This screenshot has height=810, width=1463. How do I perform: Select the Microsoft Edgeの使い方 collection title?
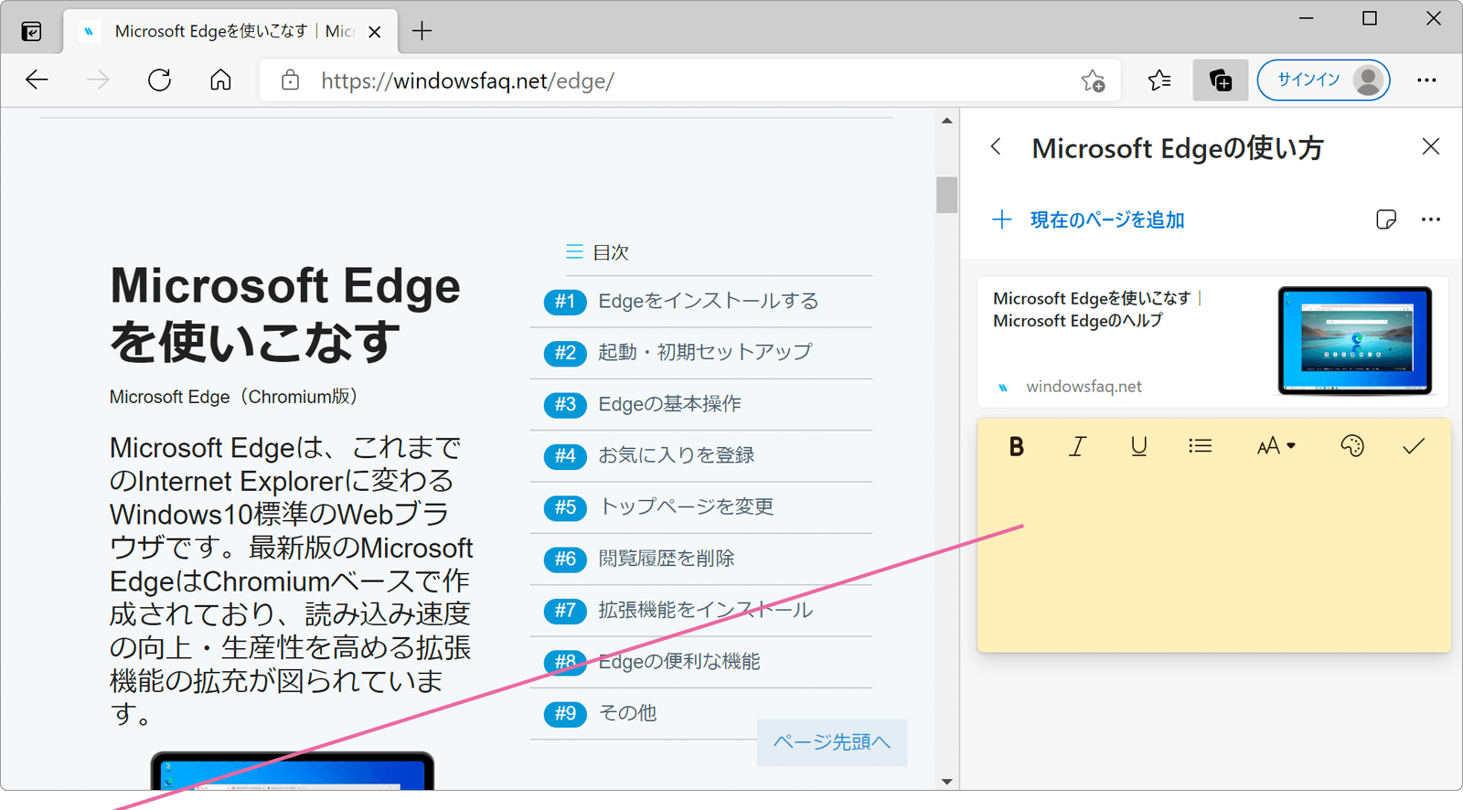[x=1177, y=148]
